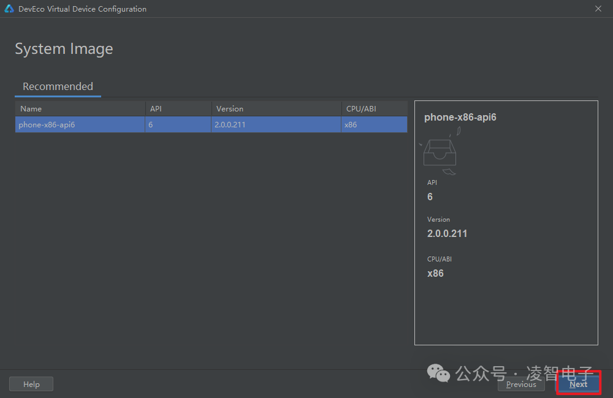Viewport: 613px width, 398px height.
Task: Click the API value 6 in table row
Action: pos(178,124)
